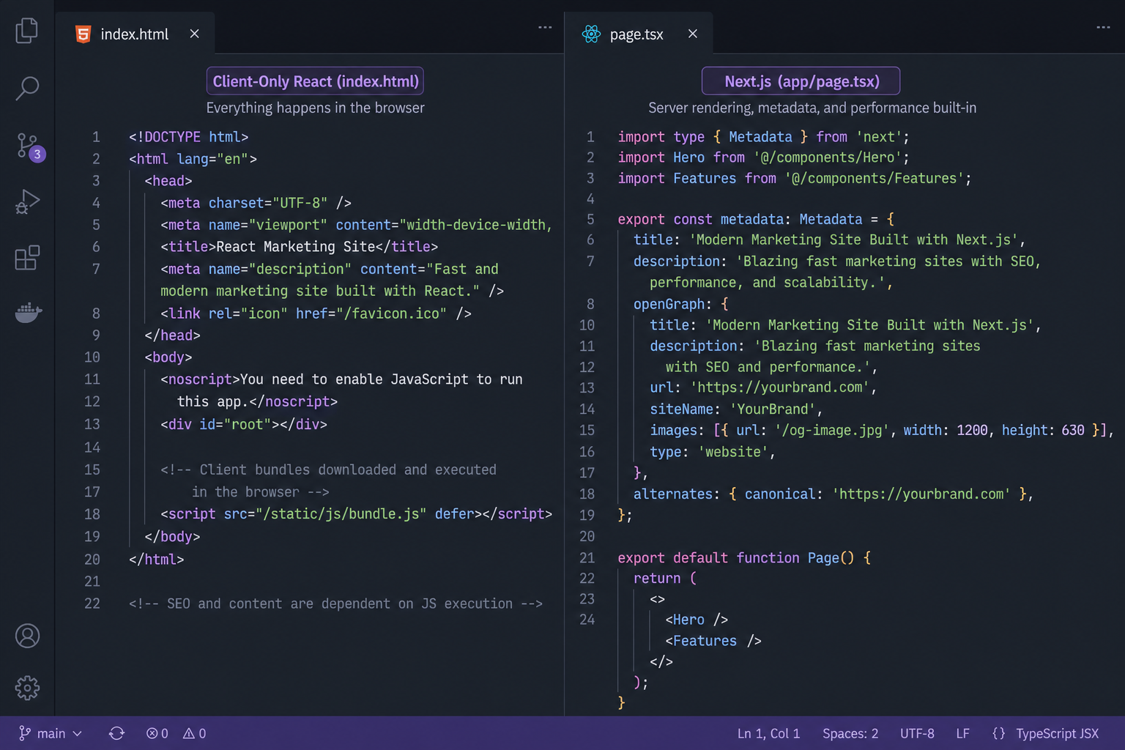Open Source Control with 3 changes
Screen dimensions: 1125x750
point(30,146)
